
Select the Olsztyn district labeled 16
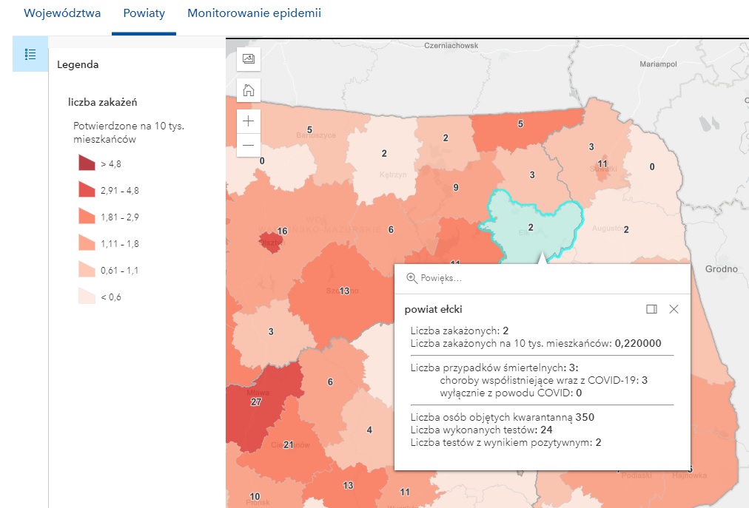[271, 243]
